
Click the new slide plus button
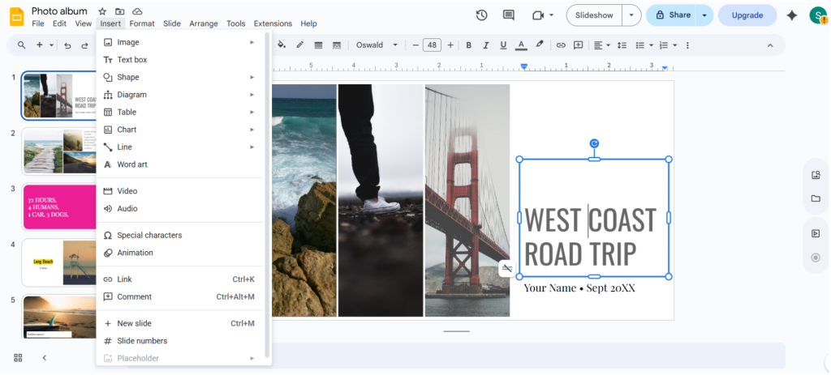point(39,45)
